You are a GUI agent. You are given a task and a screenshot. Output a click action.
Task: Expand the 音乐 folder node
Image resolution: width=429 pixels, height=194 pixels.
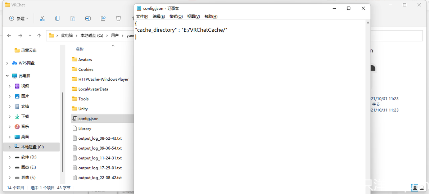10,126
